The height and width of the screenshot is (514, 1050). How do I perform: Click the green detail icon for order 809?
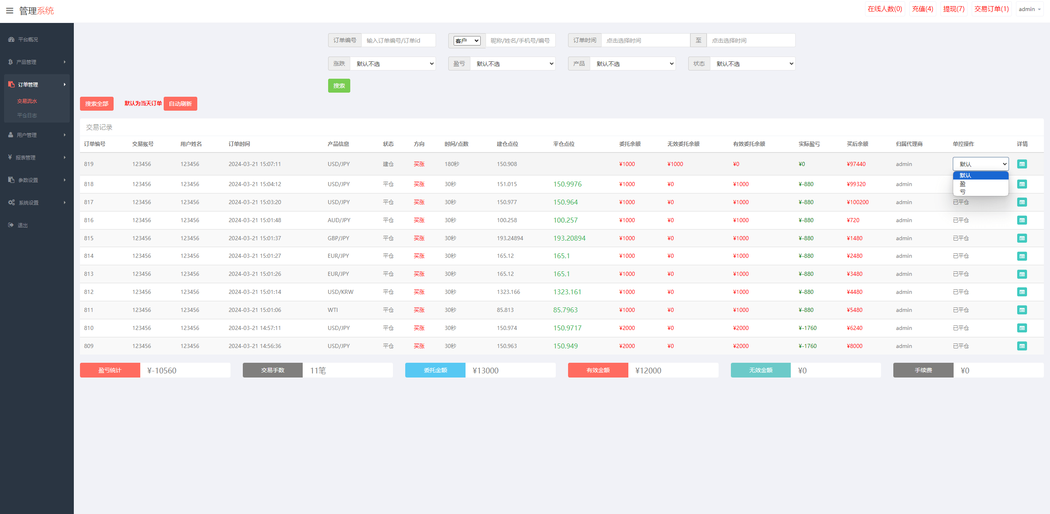tap(1022, 346)
